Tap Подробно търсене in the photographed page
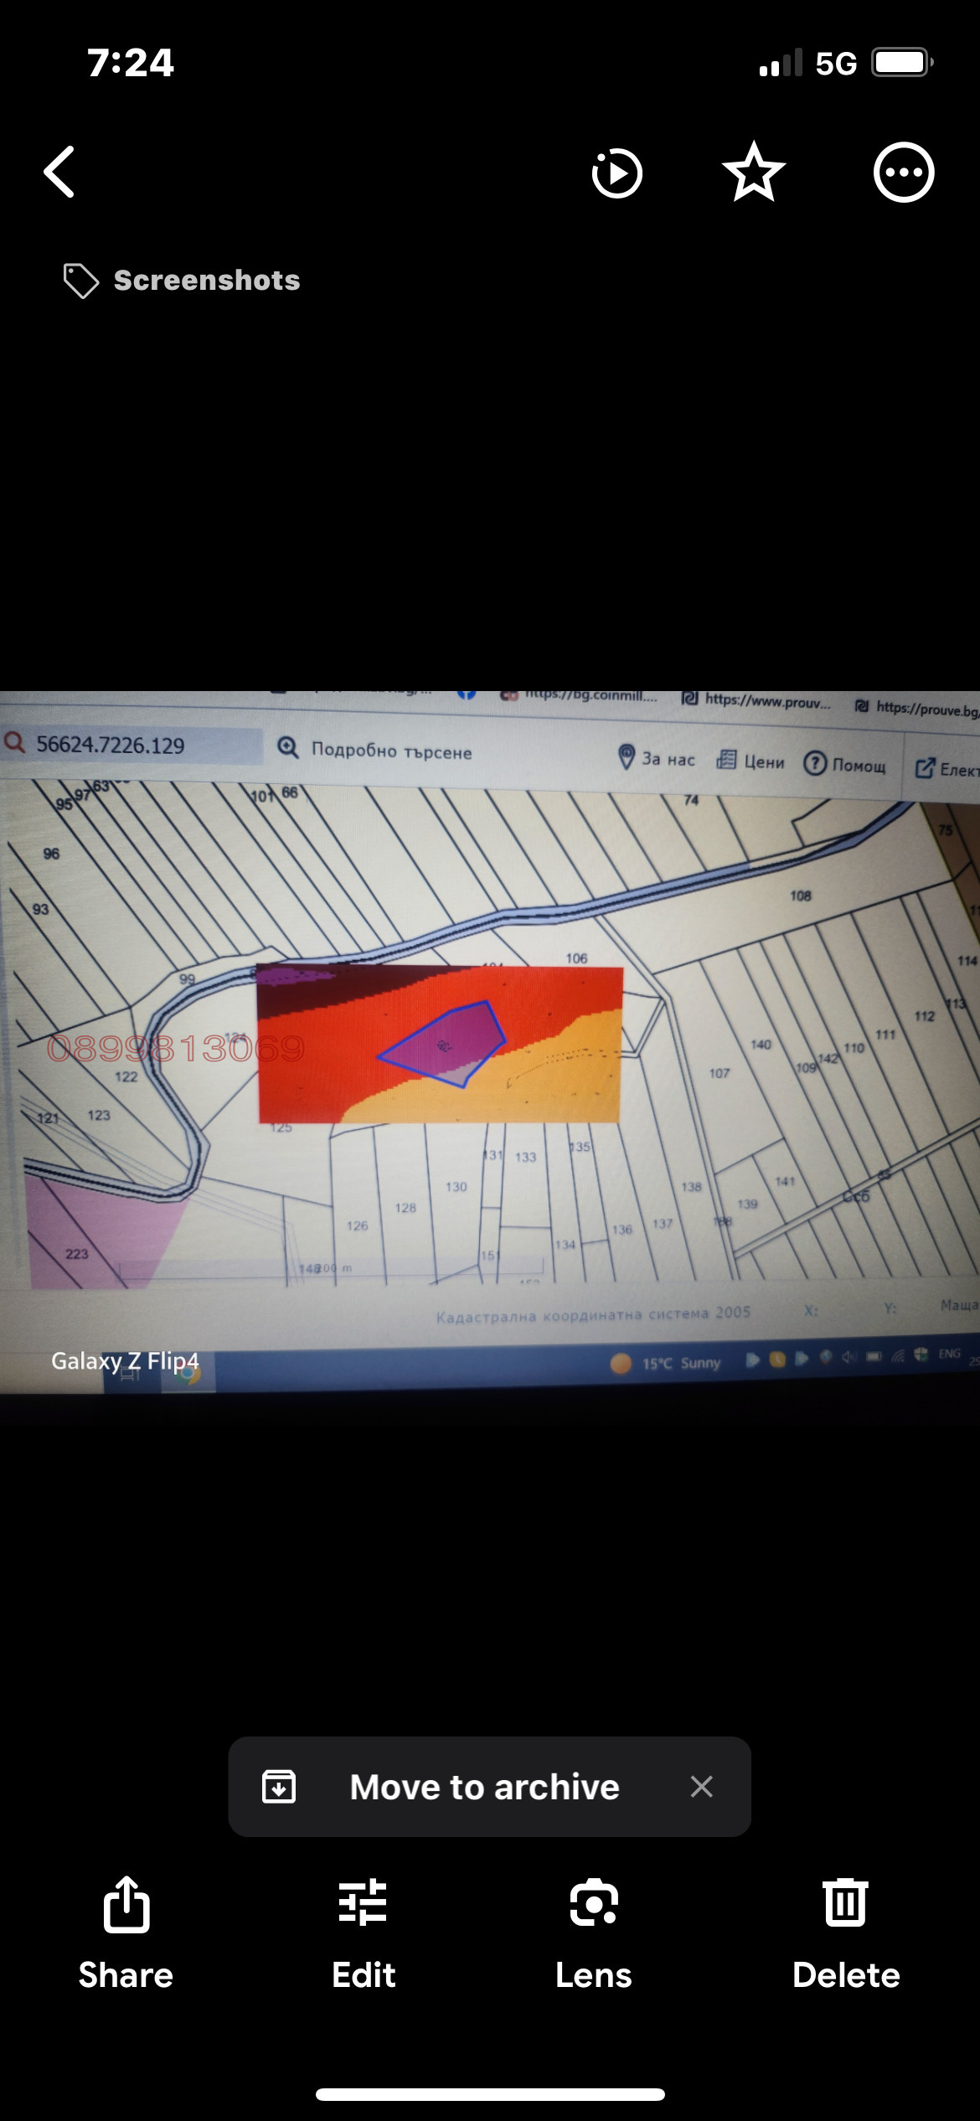Image resolution: width=980 pixels, height=2121 pixels. tap(390, 751)
